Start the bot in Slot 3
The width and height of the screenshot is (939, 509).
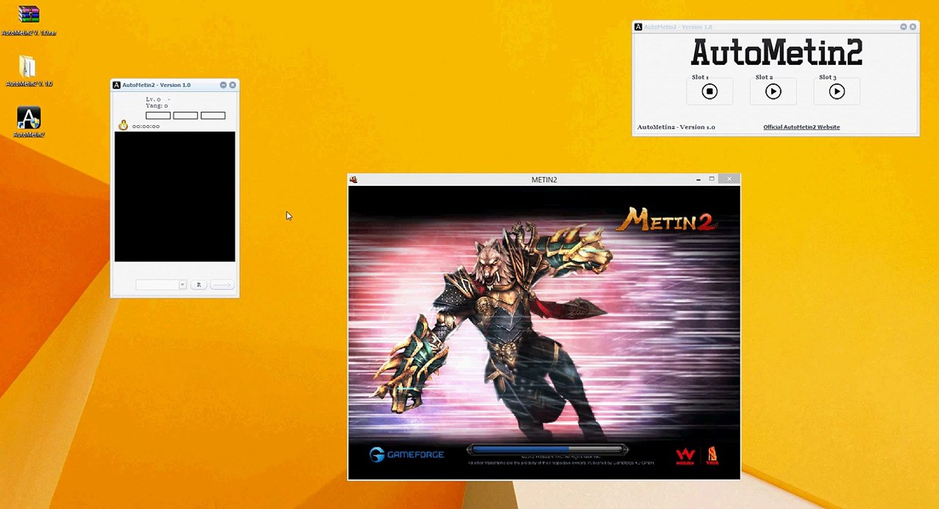(837, 91)
